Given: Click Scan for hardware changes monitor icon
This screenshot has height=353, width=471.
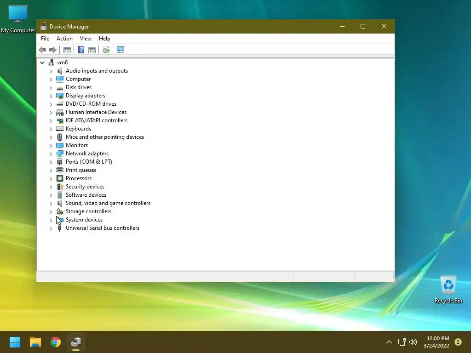Looking at the screenshot, I should pos(121,50).
